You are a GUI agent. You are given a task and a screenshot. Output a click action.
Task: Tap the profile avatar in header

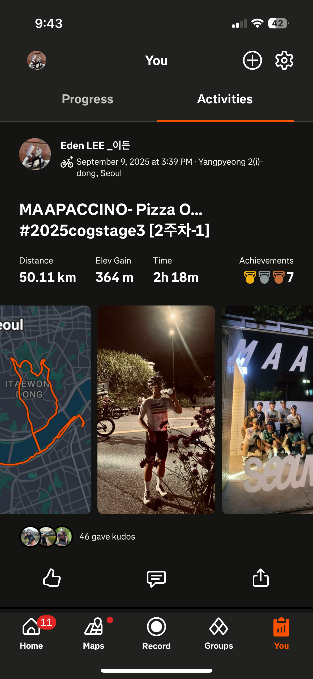pyautogui.click(x=37, y=60)
